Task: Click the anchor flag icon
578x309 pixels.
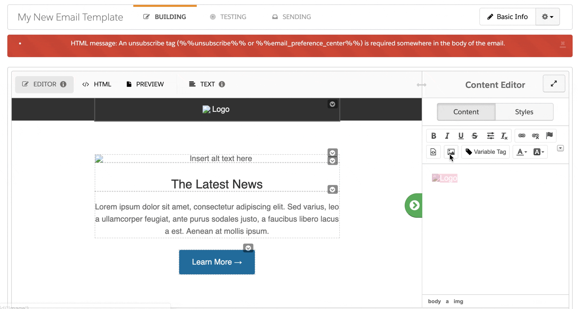Action: point(549,136)
